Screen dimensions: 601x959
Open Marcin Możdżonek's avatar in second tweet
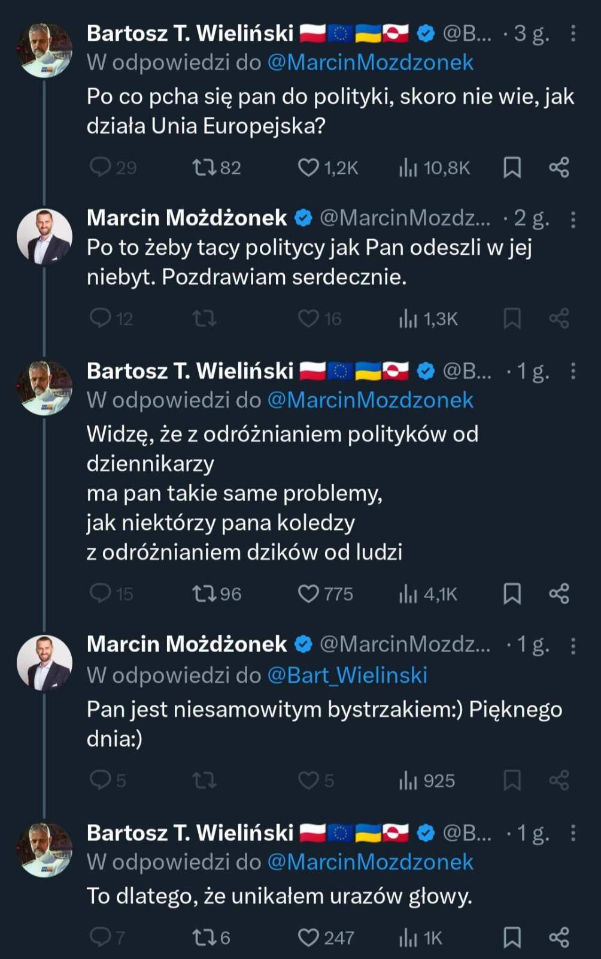44,236
